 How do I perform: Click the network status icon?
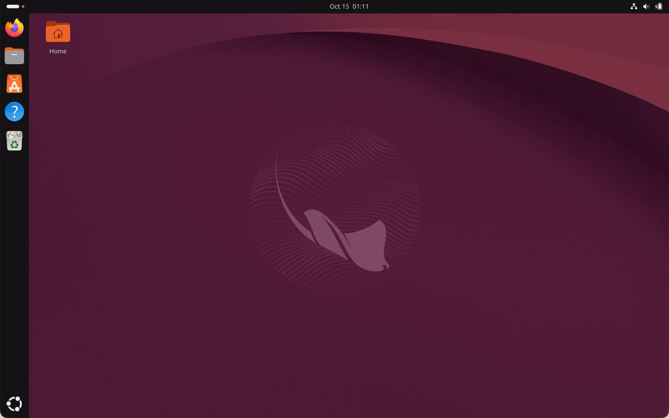pos(634,6)
